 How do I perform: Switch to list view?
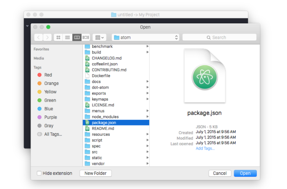click(67, 37)
